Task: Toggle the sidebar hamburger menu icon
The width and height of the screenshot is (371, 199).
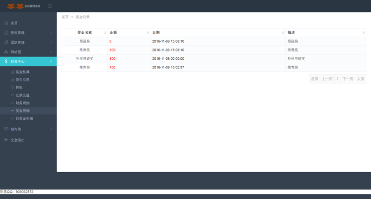Action: point(50,6)
